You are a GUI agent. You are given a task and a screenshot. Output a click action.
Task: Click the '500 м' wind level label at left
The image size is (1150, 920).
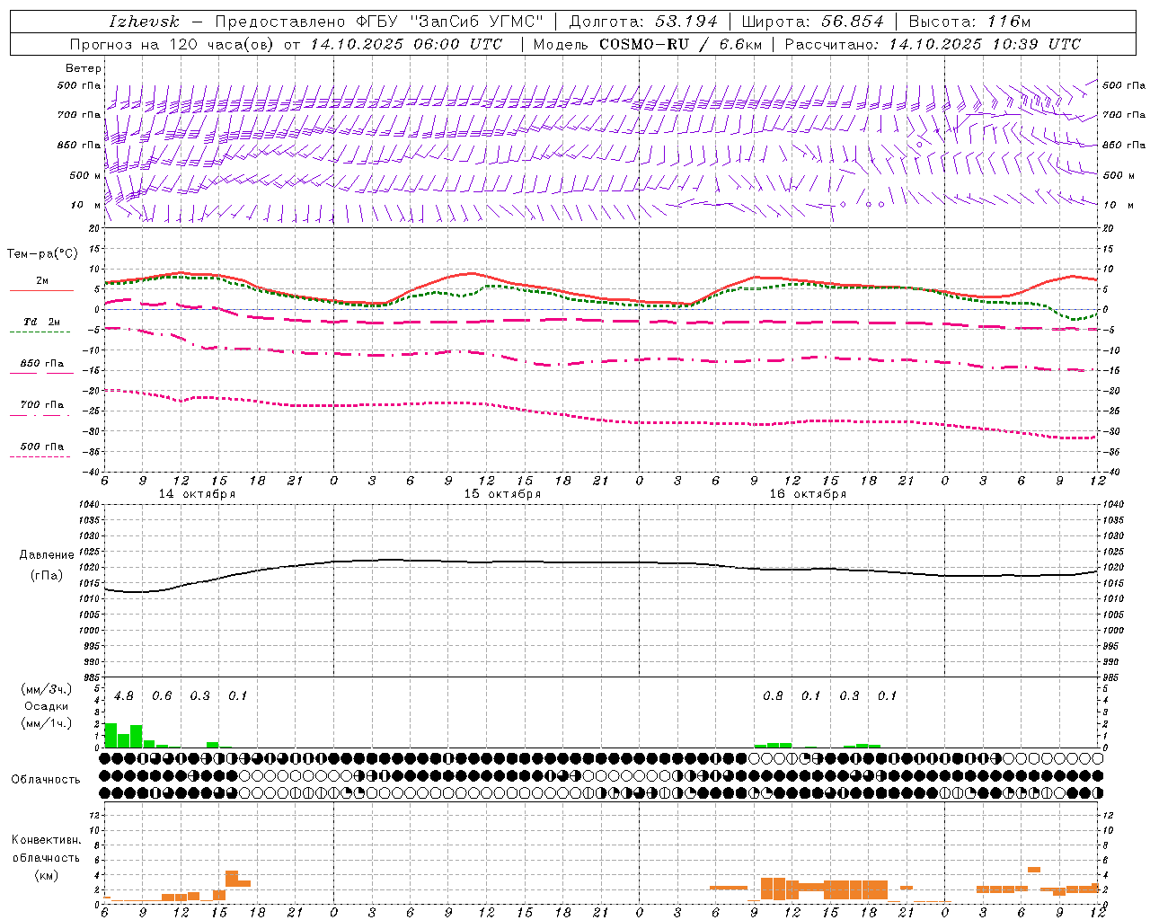(84, 175)
